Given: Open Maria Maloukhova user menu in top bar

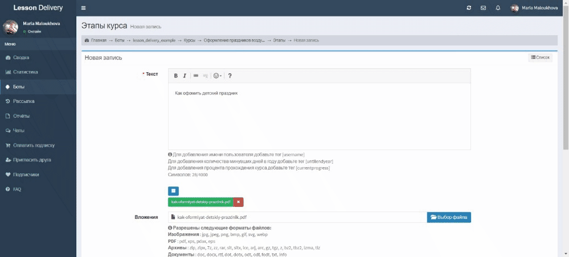Looking at the screenshot, I should coord(534,8).
